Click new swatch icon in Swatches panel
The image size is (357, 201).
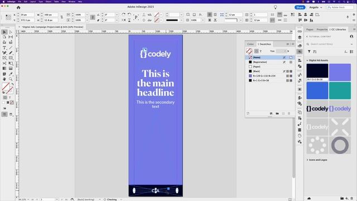point(283,113)
